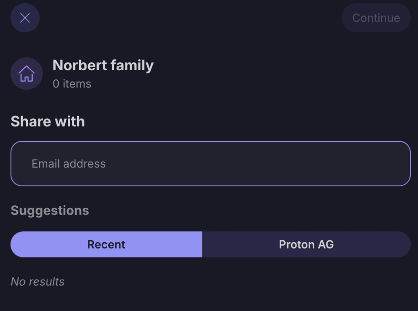Select the purple home vault icon
This screenshot has height=311, width=418.
tap(27, 74)
